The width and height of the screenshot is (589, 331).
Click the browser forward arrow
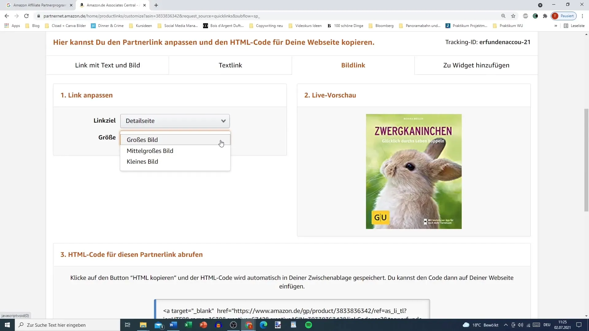pos(17,16)
